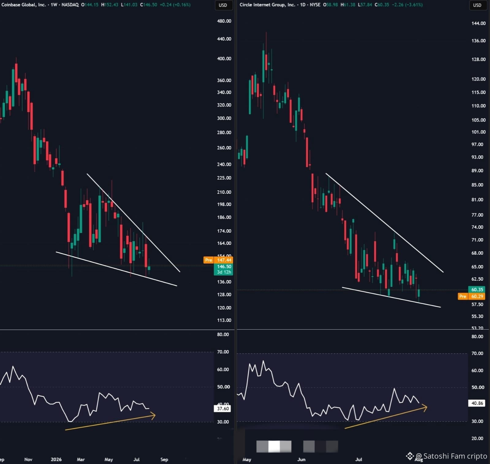
Task: Click the orange Pre 147.44 pre-market price tag
Action: [x=218, y=260]
